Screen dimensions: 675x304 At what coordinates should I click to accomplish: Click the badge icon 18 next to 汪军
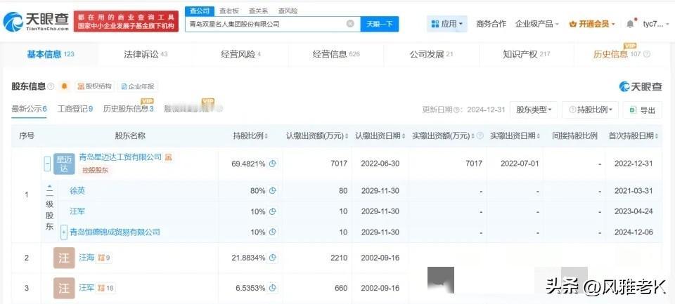click(105, 288)
